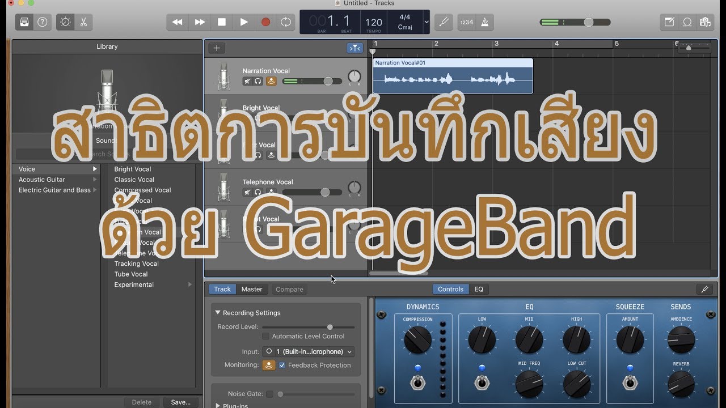Stop playback with the square button
Viewport: 726px width, 408px height.
pos(222,22)
